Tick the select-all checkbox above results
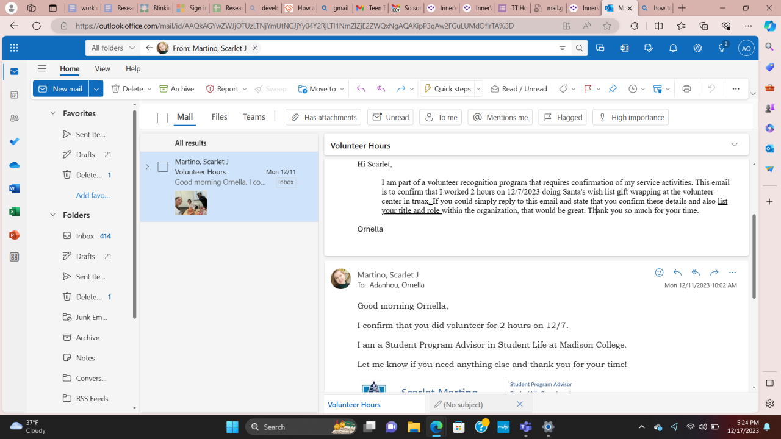This screenshot has width=781, height=439. click(162, 118)
